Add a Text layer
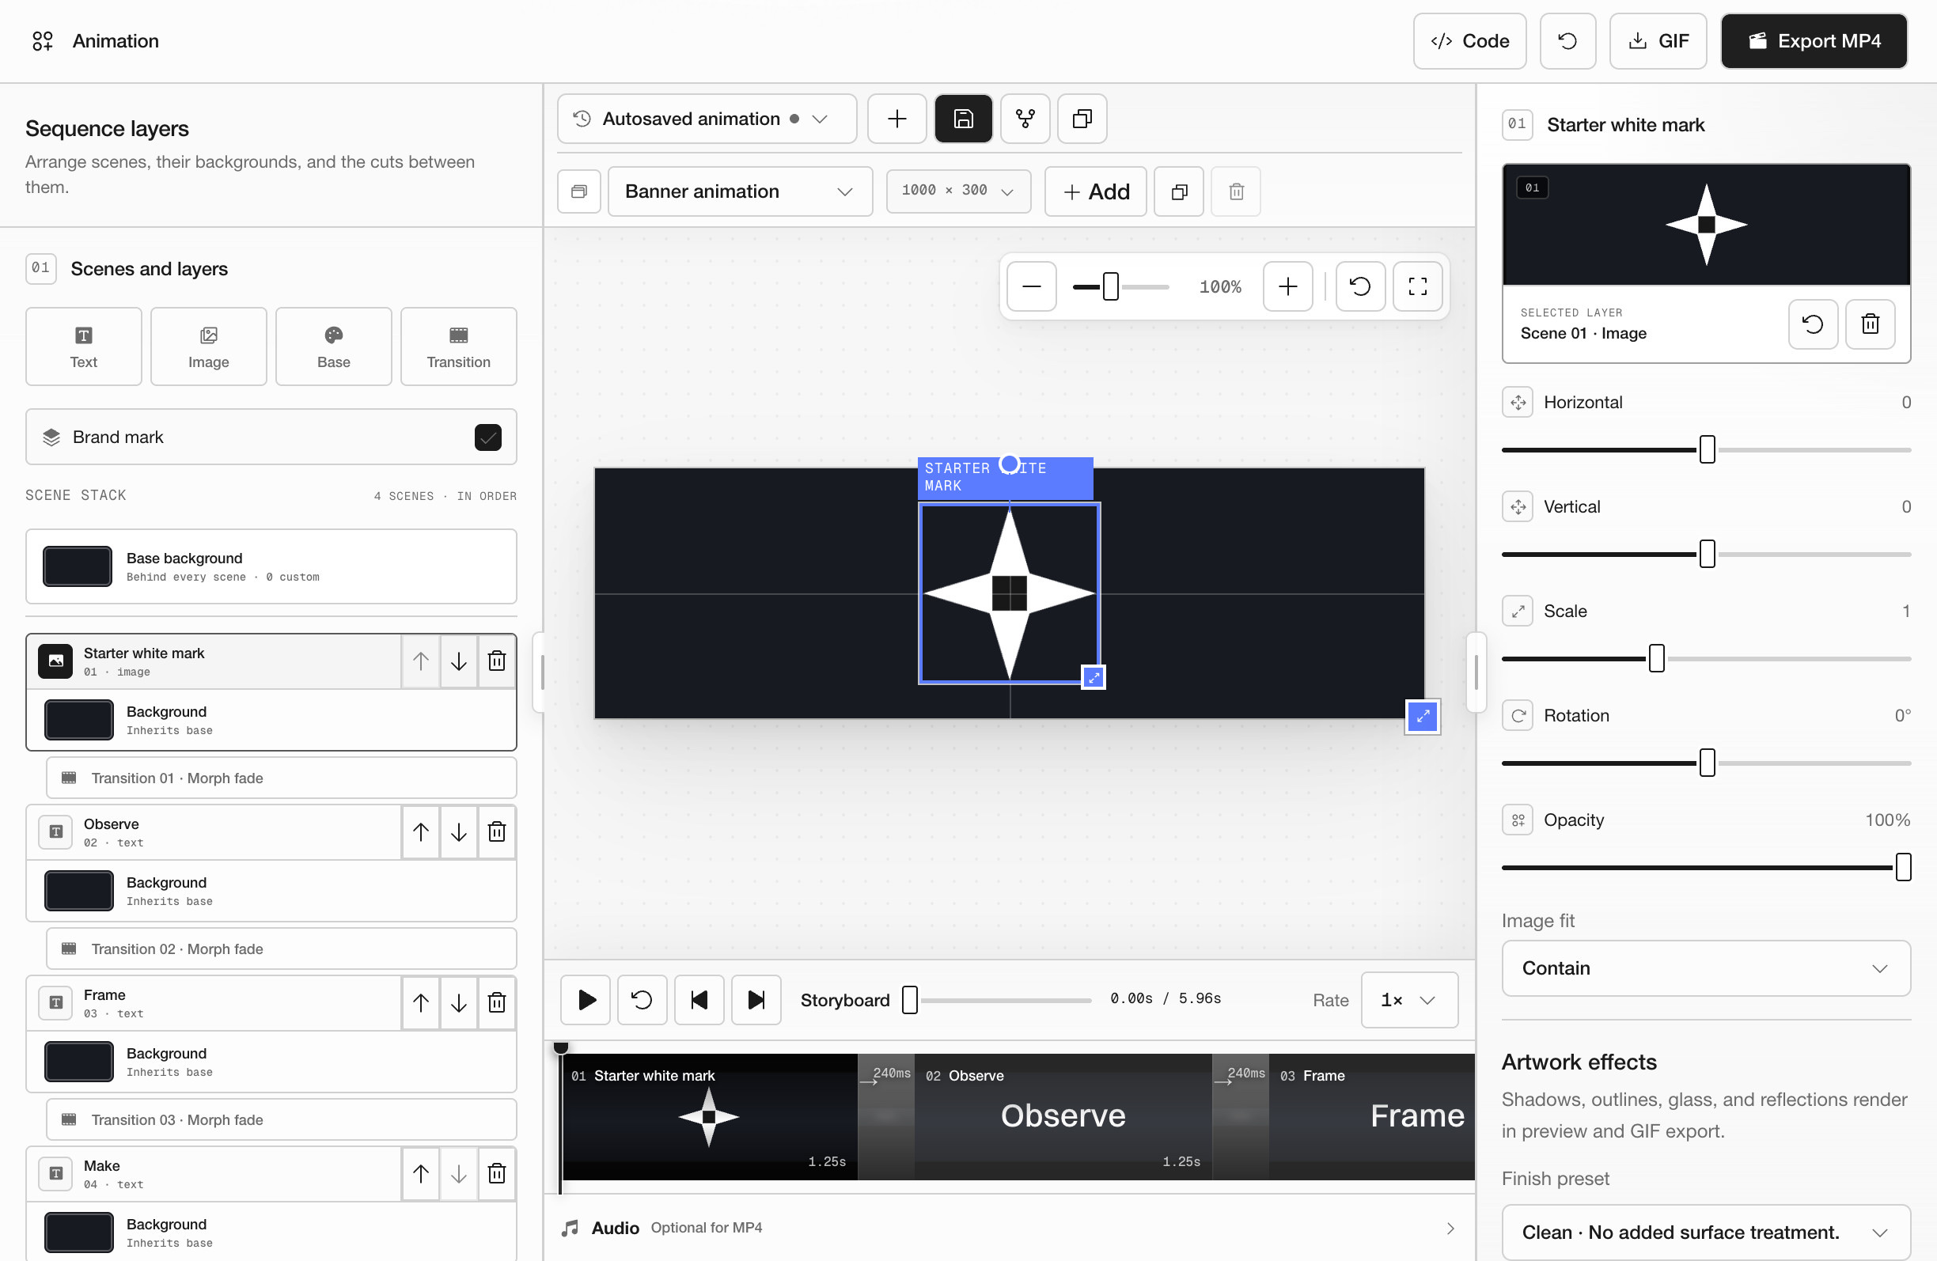The height and width of the screenshot is (1261, 1937). point(83,346)
